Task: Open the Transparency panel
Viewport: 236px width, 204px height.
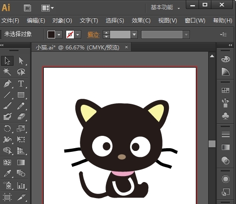Action: 226,160
